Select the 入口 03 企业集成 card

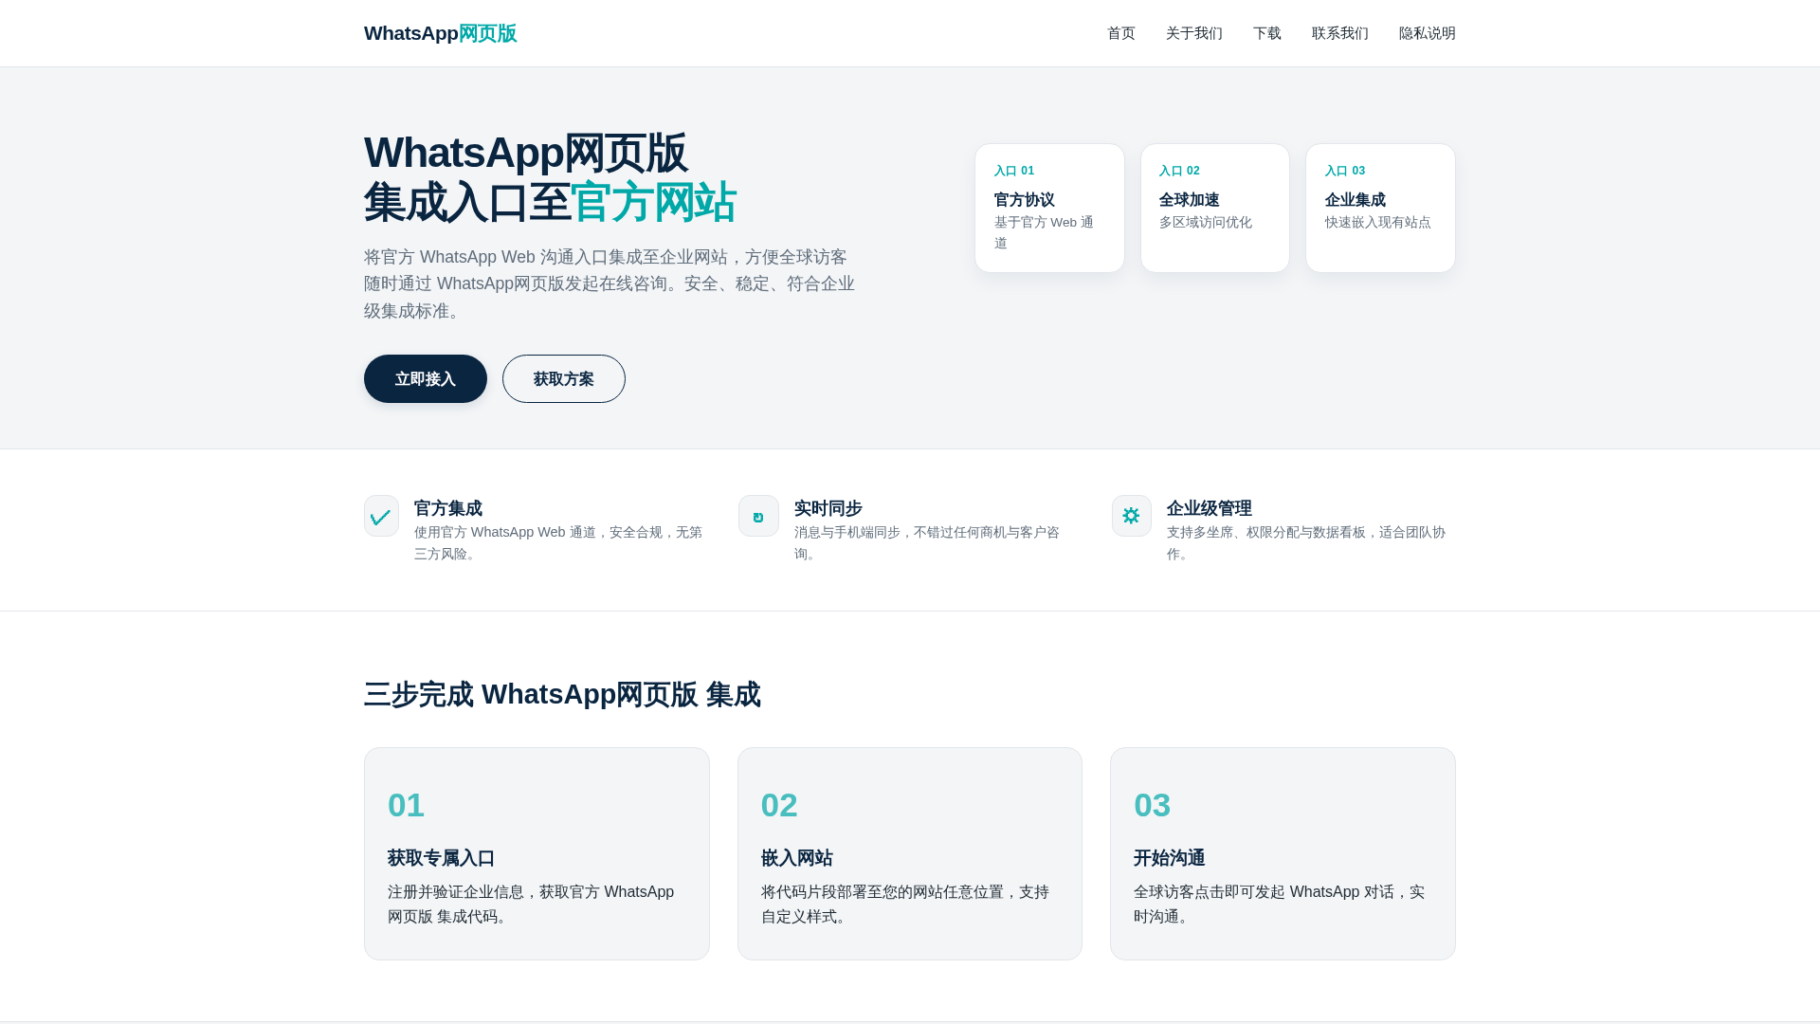pos(1380,208)
